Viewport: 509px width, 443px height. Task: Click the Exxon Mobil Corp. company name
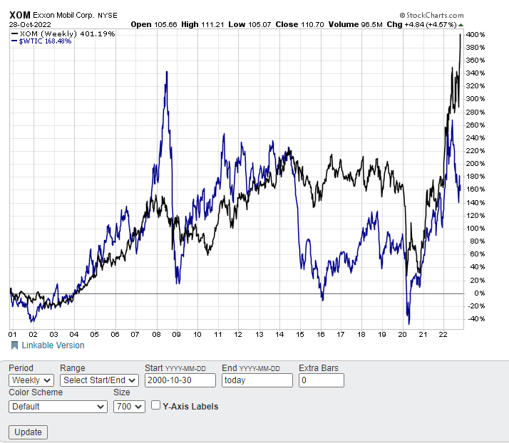(63, 15)
